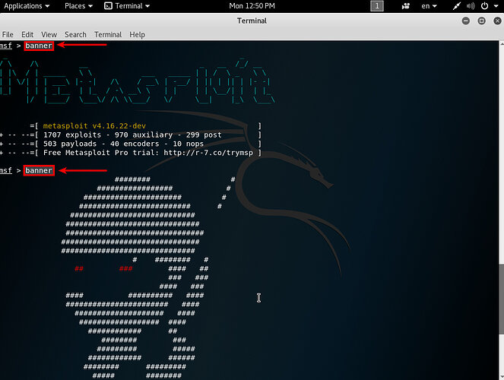Image resolution: width=504 pixels, height=380 pixels.
Task: Open the Edit menu
Action: pyautogui.click(x=27, y=34)
